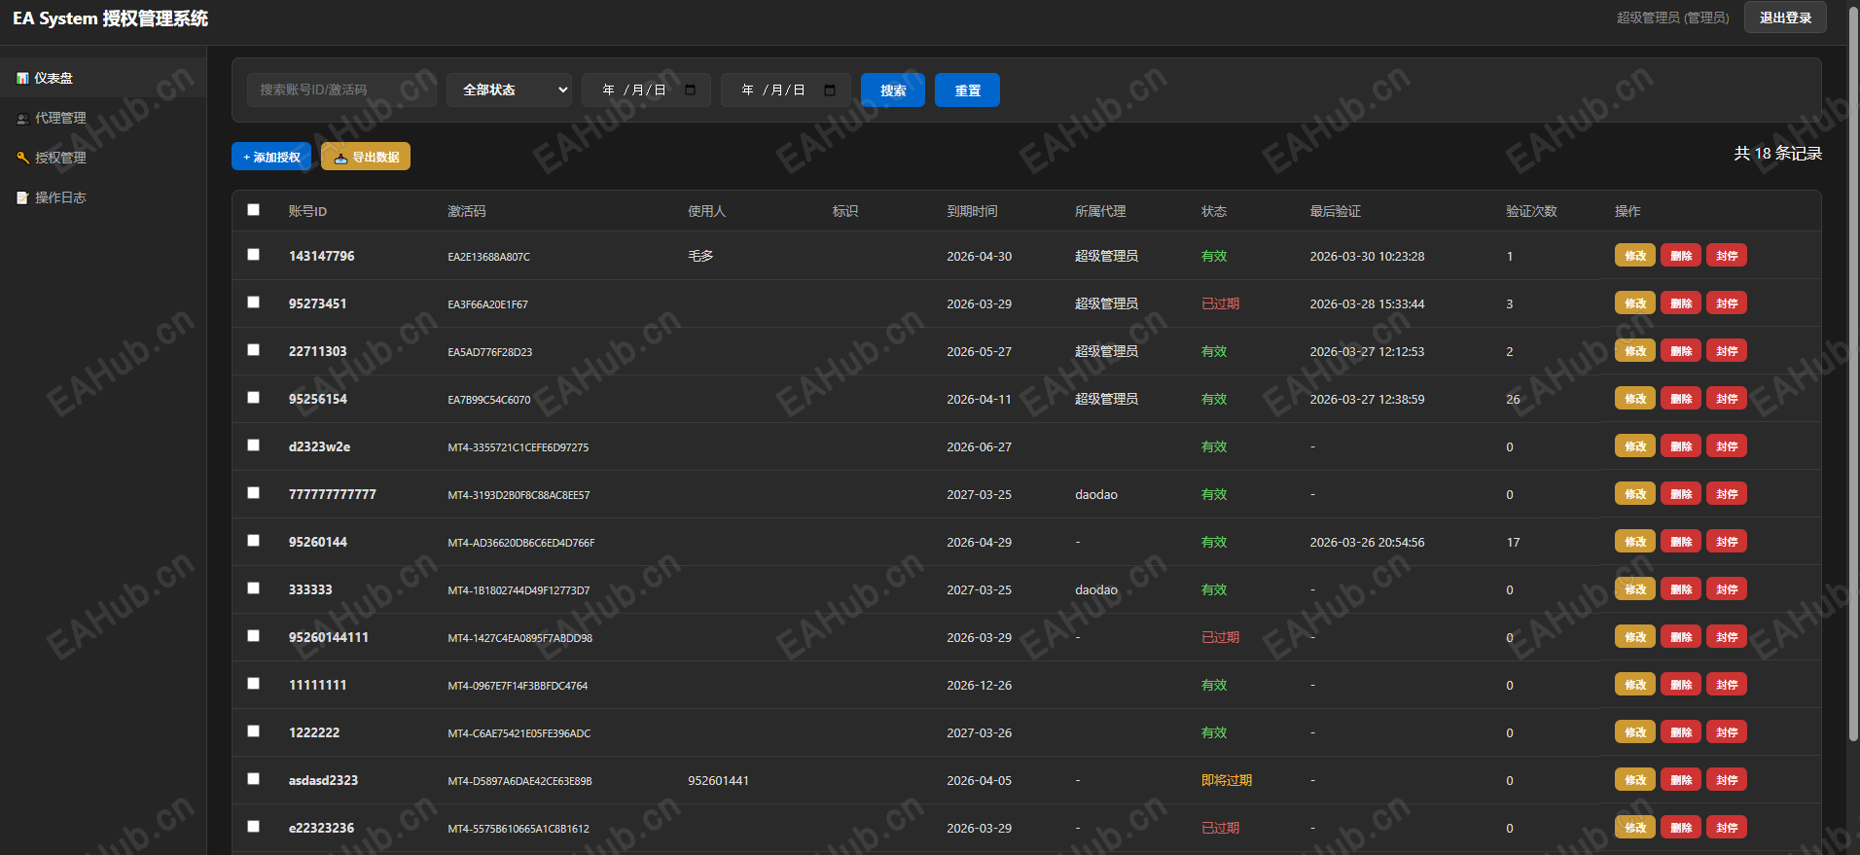The image size is (1860, 855).
Task: Click 删除 for account 95260144
Action: [x=1681, y=542]
